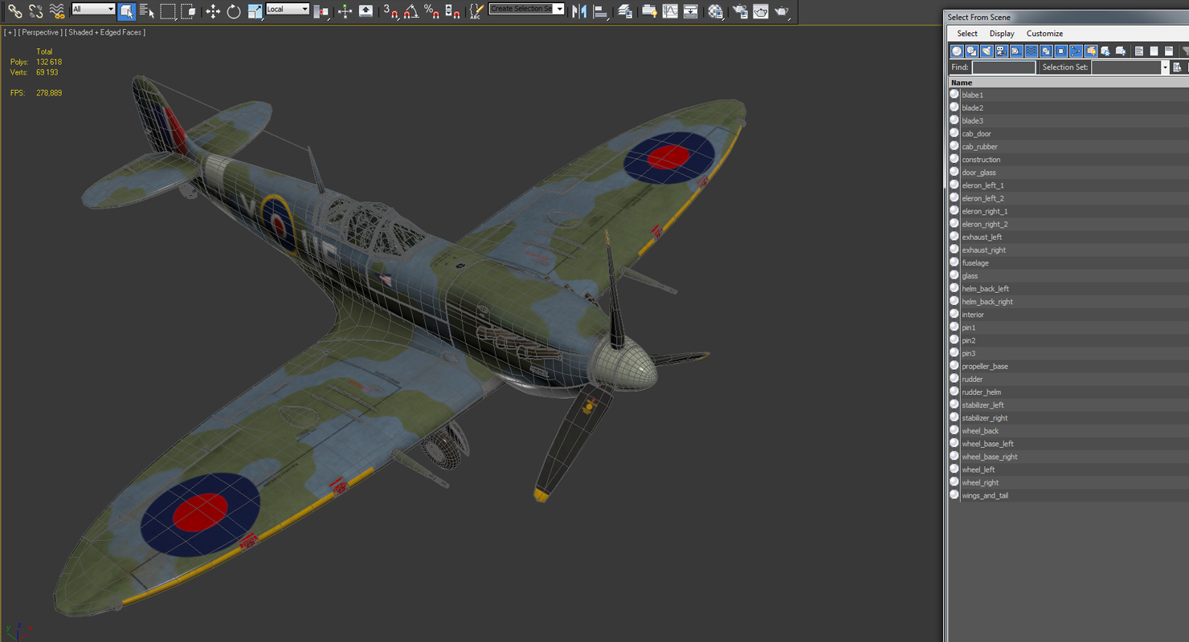Toggle Display Space Warps filter in dialog
Image resolution: width=1189 pixels, height=642 pixels.
[x=1031, y=51]
